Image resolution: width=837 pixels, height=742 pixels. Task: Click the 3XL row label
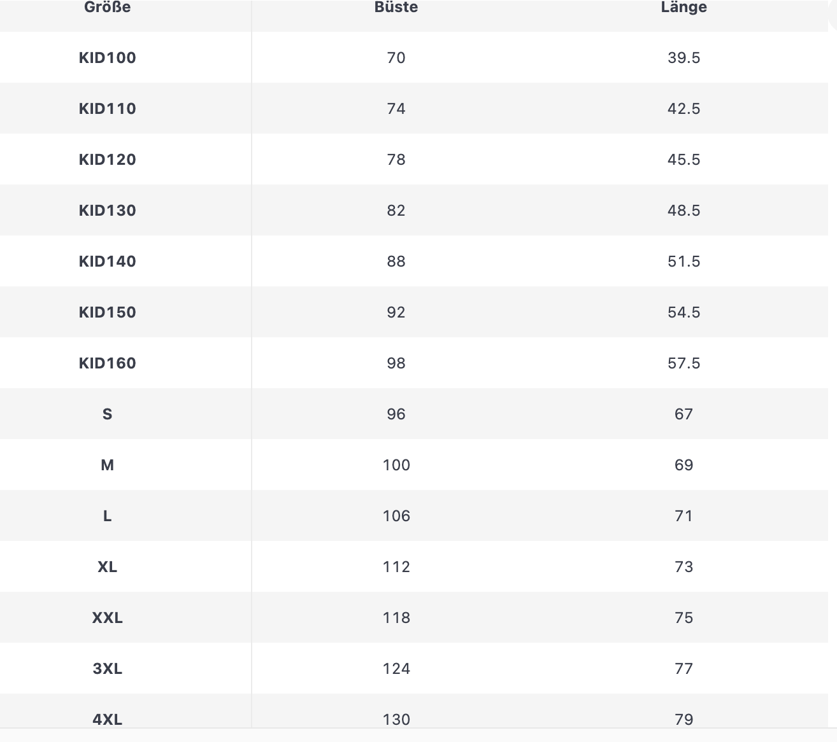click(107, 669)
